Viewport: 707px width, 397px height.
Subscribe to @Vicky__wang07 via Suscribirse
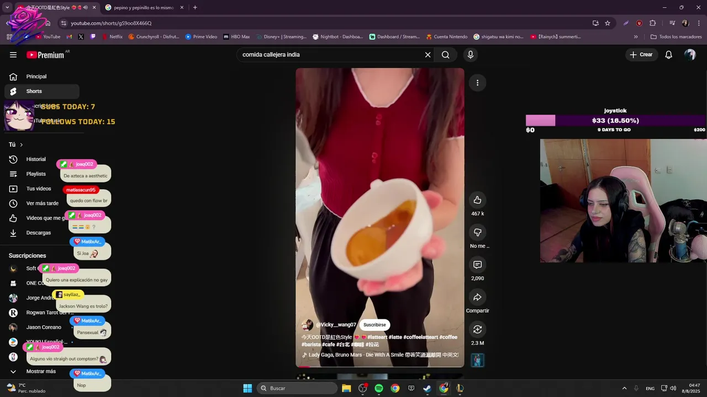tap(374, 325)
